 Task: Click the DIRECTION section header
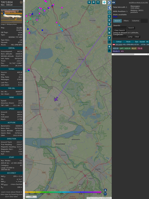11,139
